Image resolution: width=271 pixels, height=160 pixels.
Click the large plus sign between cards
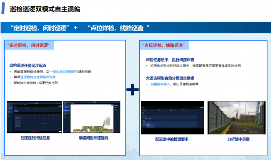pyautogui.click(x=133, y=90)
